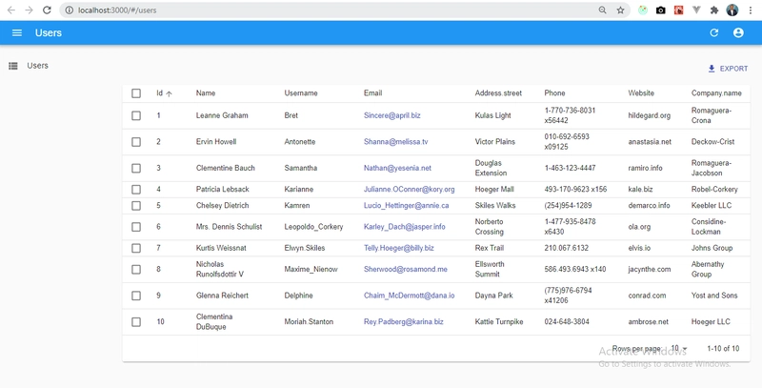Reload the page with the browser reload button

click(x=47, y=10)
